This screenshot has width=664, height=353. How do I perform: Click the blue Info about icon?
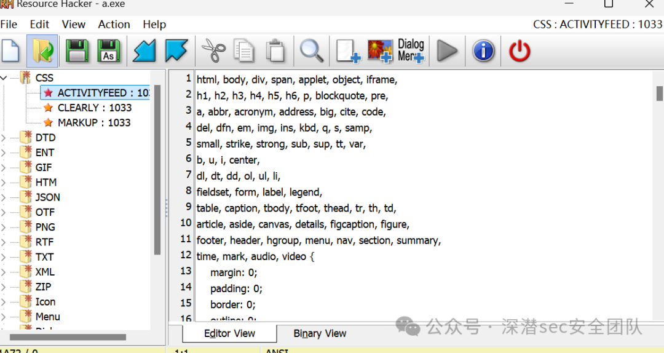[483, 51]
